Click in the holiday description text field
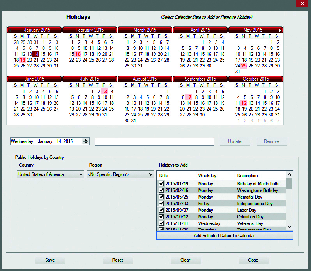 tap(154, 142)
